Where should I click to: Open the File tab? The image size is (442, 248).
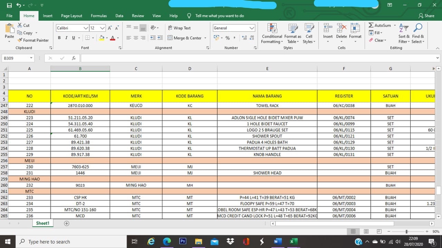tap(9, 16)
